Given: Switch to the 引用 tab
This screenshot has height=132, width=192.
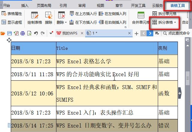Looking at the screenshot, I should pyautogui.click(x=63, y=5).
